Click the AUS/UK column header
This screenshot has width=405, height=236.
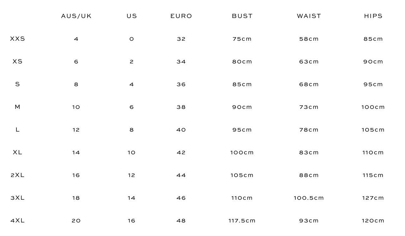tap(76, 16)
